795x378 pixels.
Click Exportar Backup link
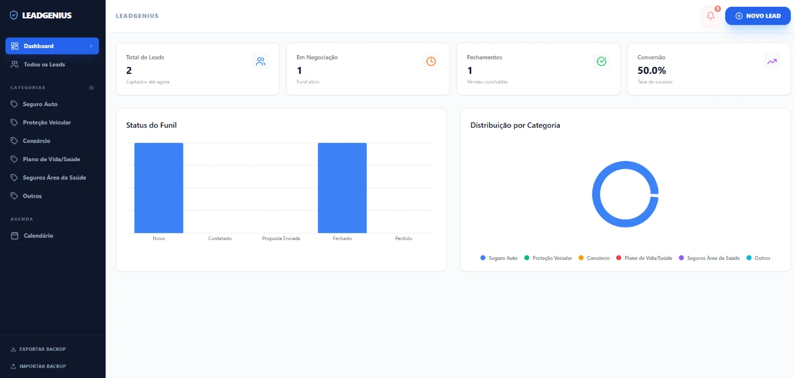tap(43, 349)
